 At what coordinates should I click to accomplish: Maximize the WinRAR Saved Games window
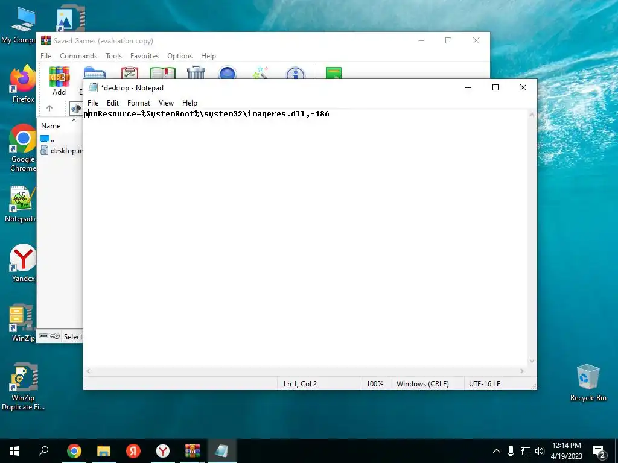tap(448, 40)
